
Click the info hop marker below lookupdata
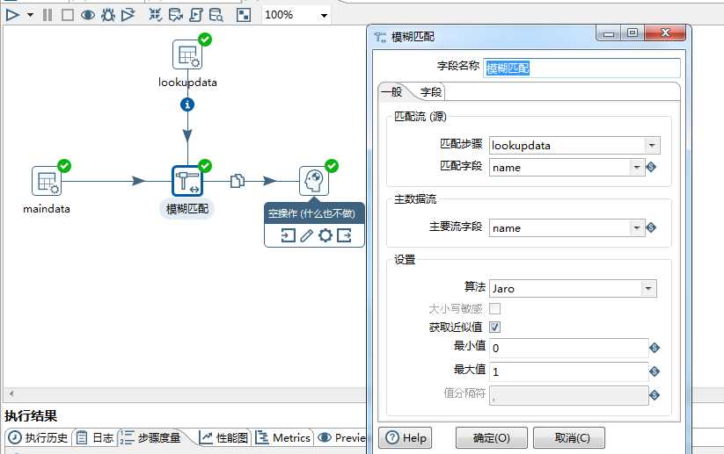coord(187,104)
